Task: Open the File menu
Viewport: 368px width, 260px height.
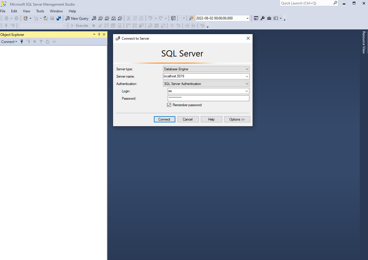Action: pos(3,11)
